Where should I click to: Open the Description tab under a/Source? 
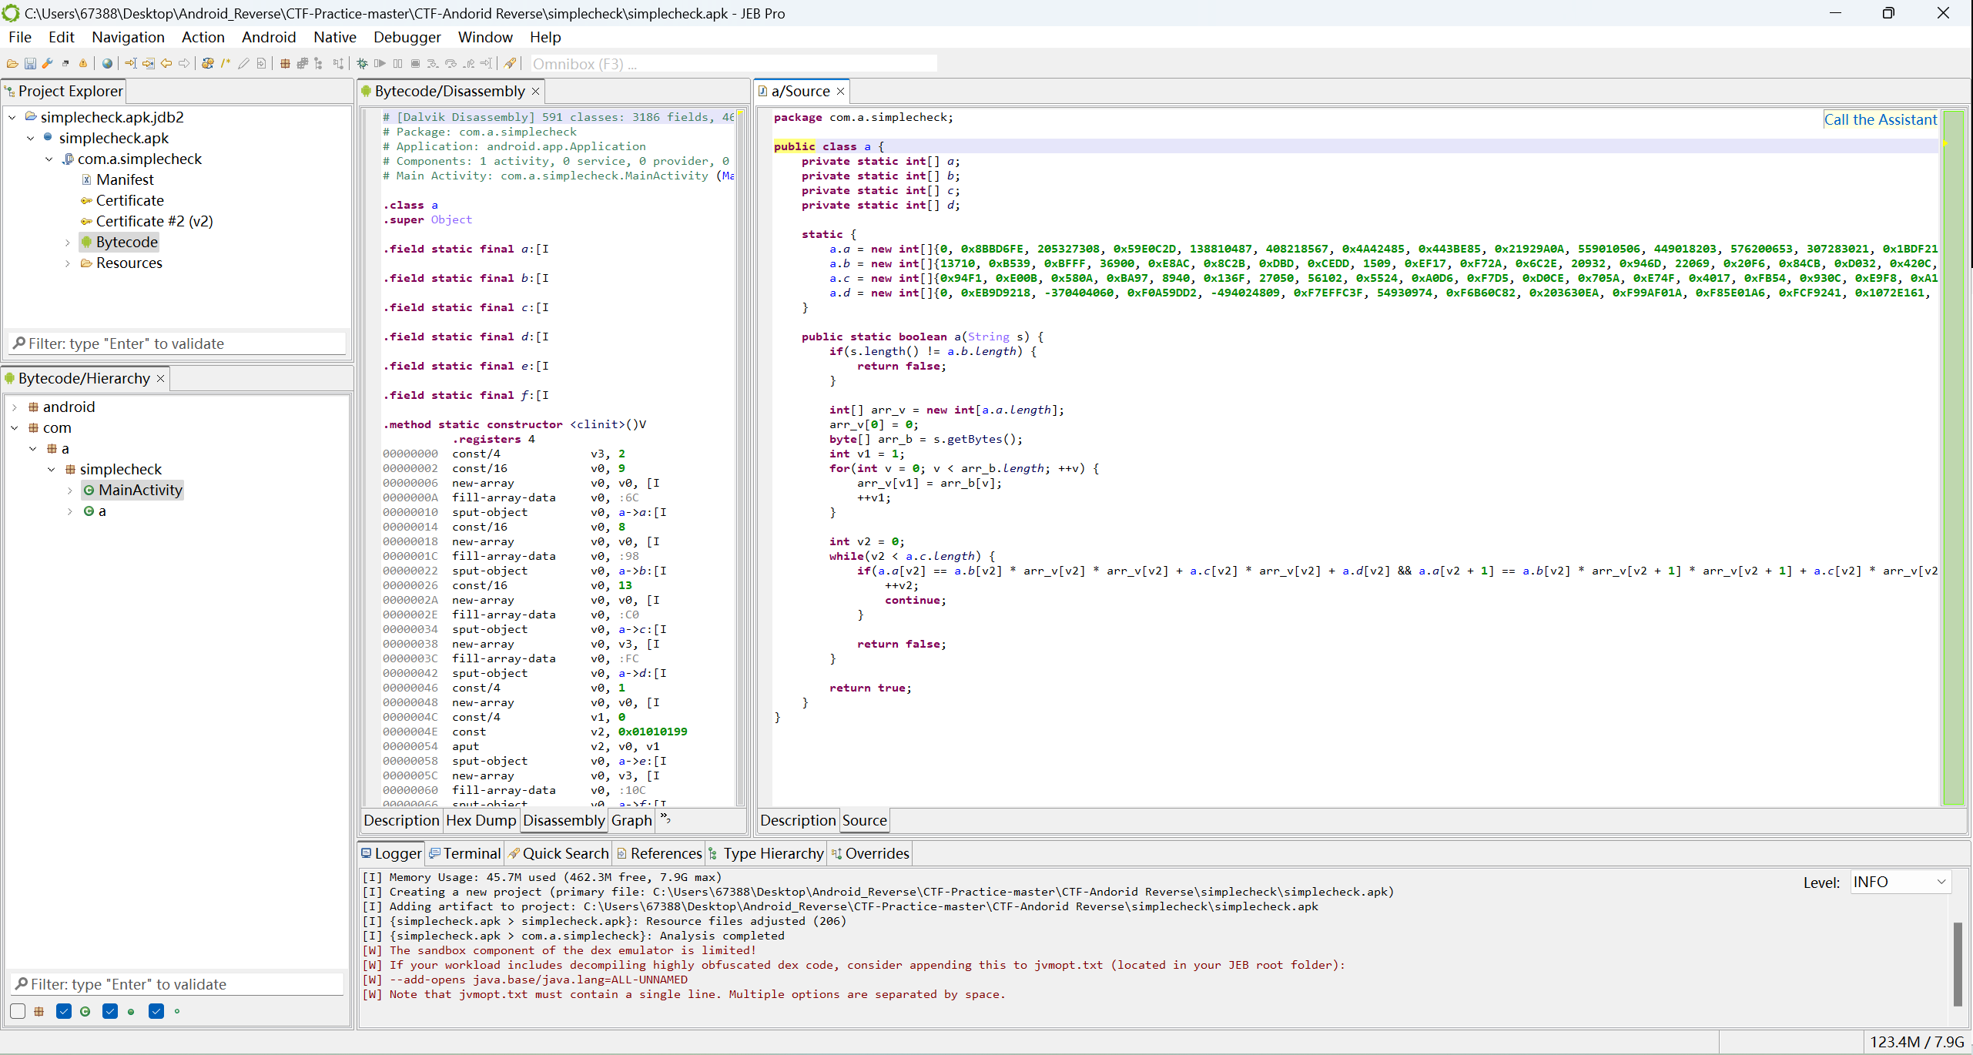(798, 820)
